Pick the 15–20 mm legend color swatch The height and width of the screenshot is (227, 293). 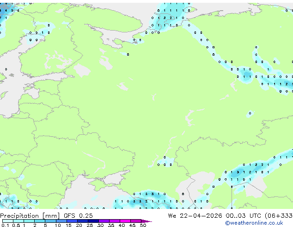tap(72, 221)
